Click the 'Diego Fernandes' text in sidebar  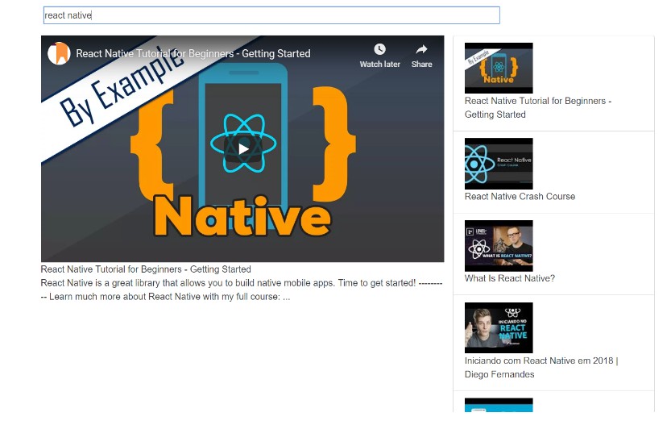pyautogui.click(x=499, y=374)
